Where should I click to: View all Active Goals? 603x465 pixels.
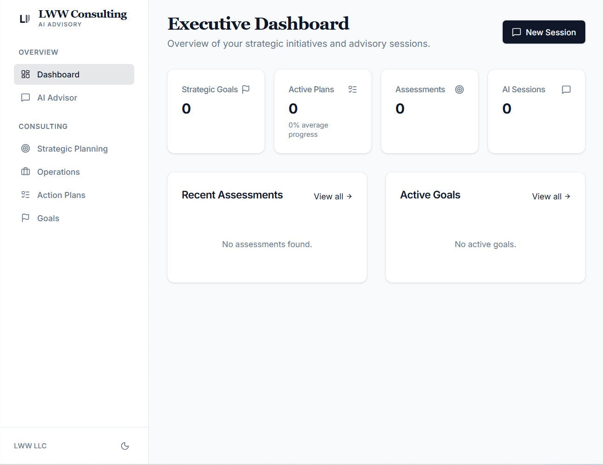[551, 196]
